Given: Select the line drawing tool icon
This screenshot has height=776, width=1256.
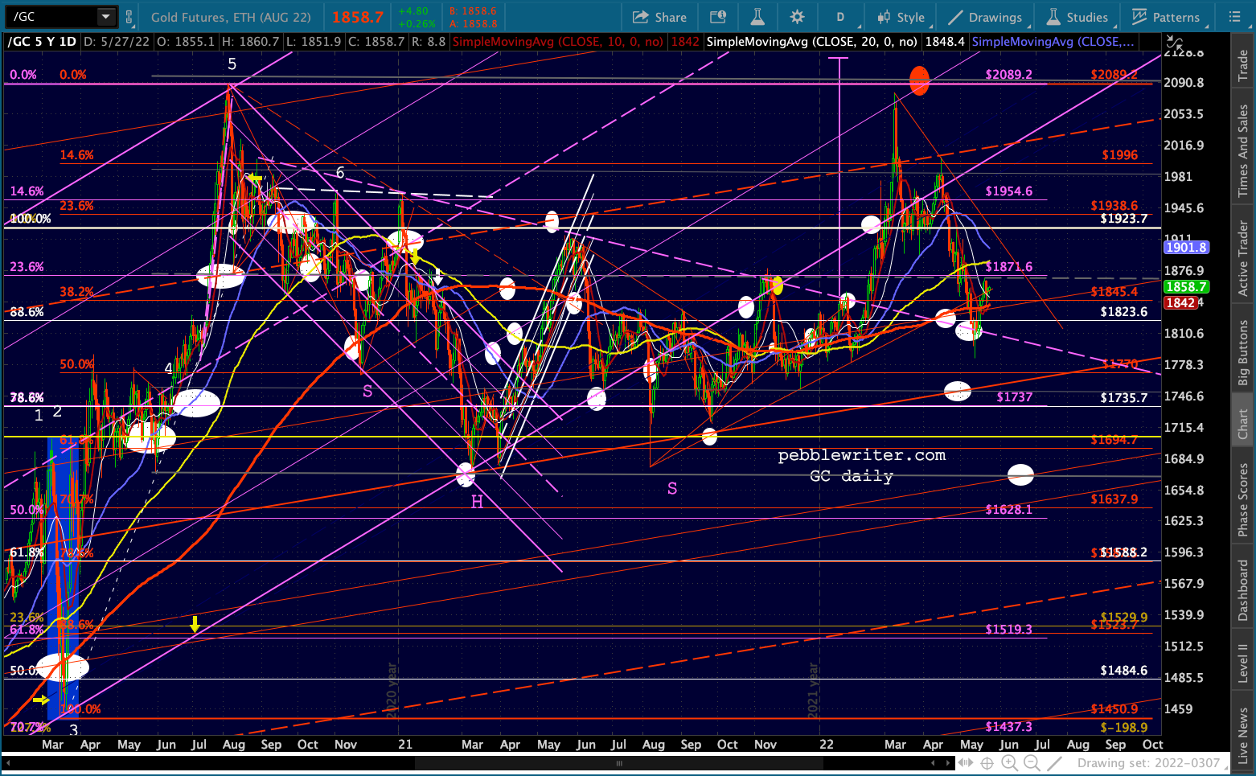Looking at the screenshot, I should [x=1054, y=763].
